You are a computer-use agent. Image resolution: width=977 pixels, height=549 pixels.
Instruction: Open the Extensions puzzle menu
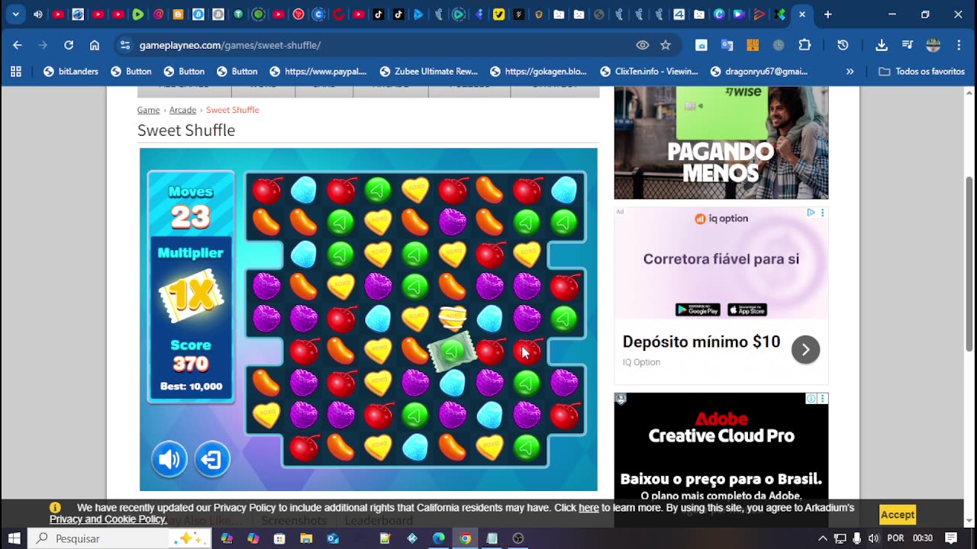(804, 45)
